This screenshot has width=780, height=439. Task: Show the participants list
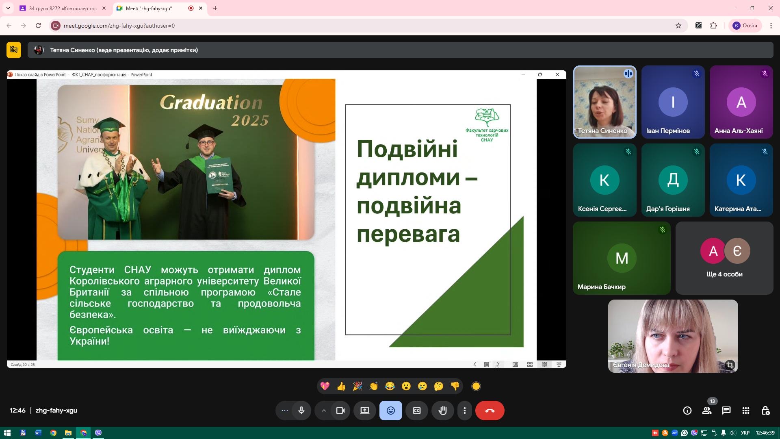(707, 411)
